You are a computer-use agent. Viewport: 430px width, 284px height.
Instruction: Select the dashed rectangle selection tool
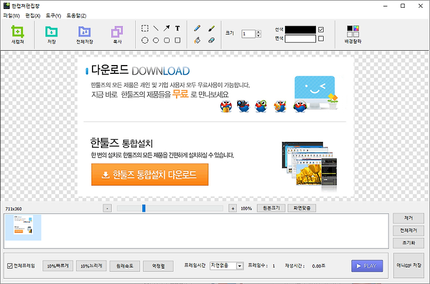(145, 28)
